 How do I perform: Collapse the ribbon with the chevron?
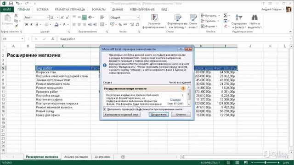click(x=290, y=32)
